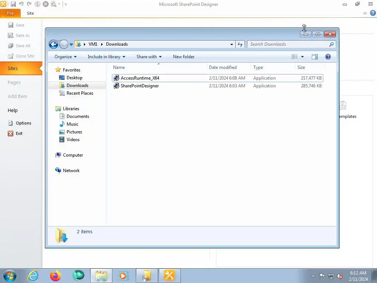Click the Stop icon in quick access toolbar
The image size is (377, 283).
click(x=45, y=4)
